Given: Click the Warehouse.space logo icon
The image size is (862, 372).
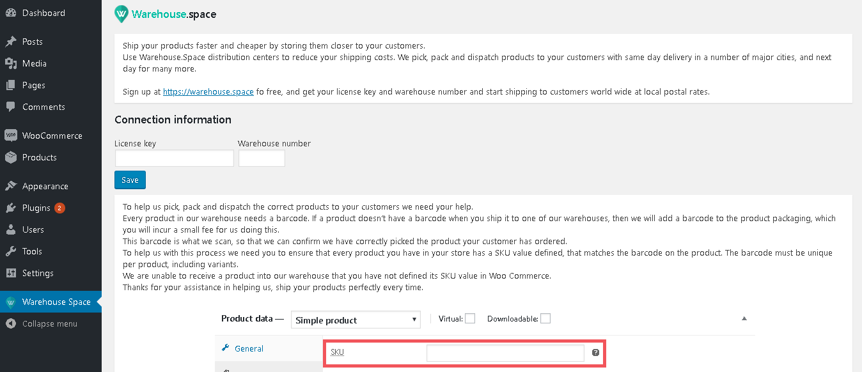Looking at the screenshot, I should click(x=121, y=13).
